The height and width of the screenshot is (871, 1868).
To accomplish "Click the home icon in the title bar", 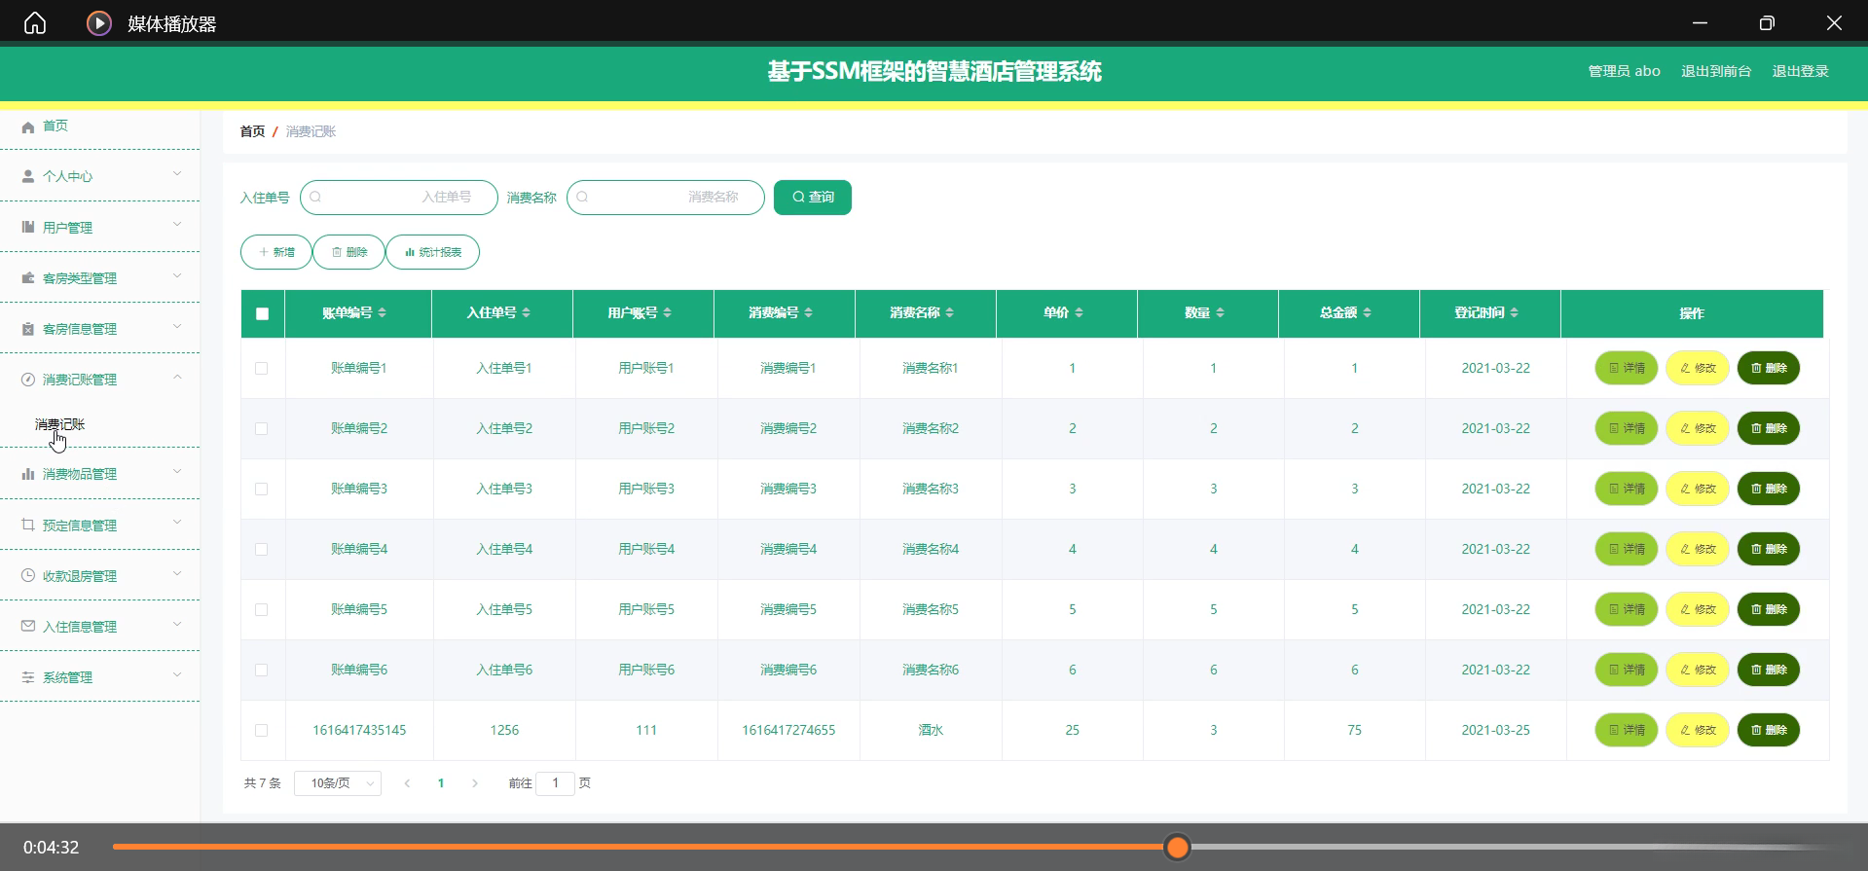I will 35,23.
